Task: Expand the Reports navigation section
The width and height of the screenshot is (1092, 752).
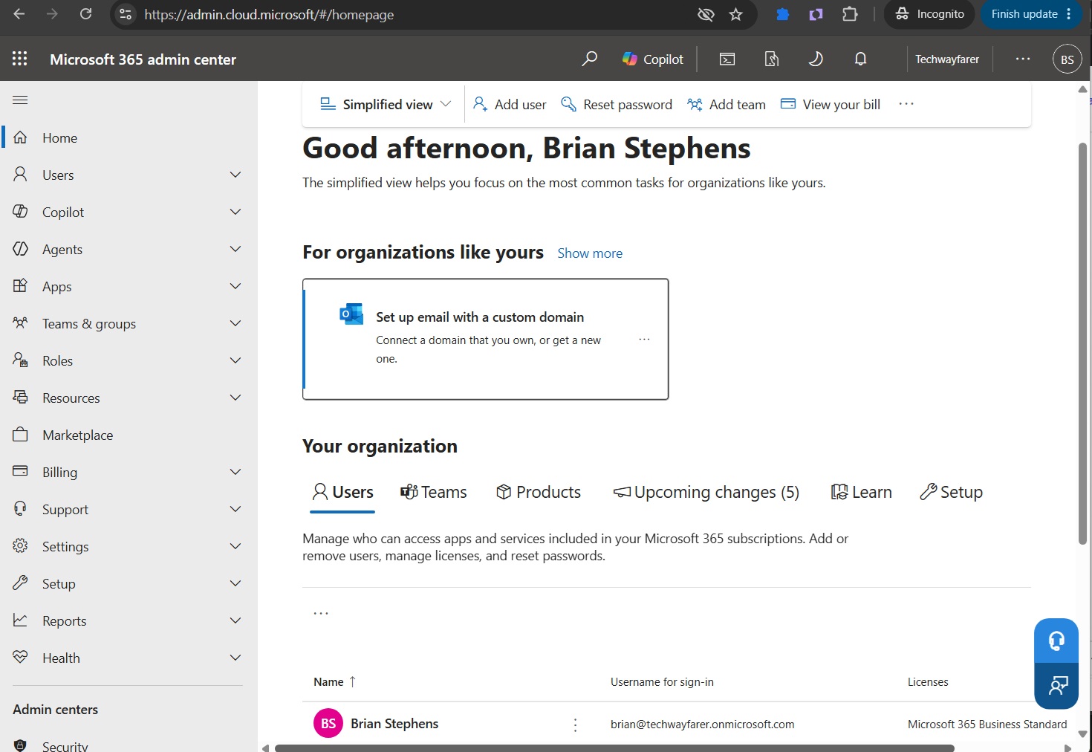Action: click(x=235, y=620)
